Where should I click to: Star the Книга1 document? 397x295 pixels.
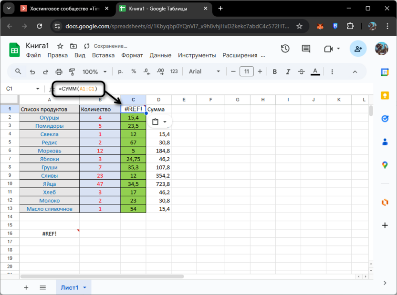click(x=60, y=46)
